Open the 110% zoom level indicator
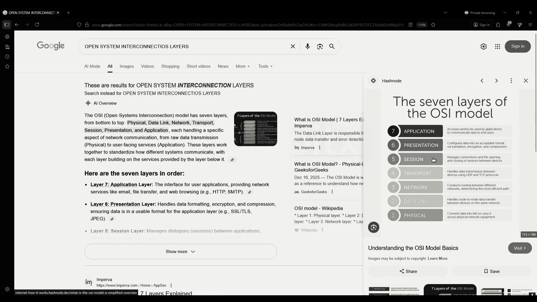 coord(422,25)
